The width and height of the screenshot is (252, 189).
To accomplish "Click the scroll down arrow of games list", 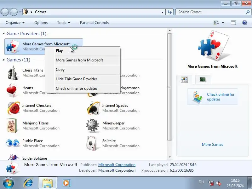I will pyautogui.click(x=170, y=157).
